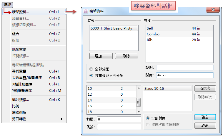The width and height of the screenshot is (223, 136).
Task: Select size row 16
Action: (x=111, y=106)
